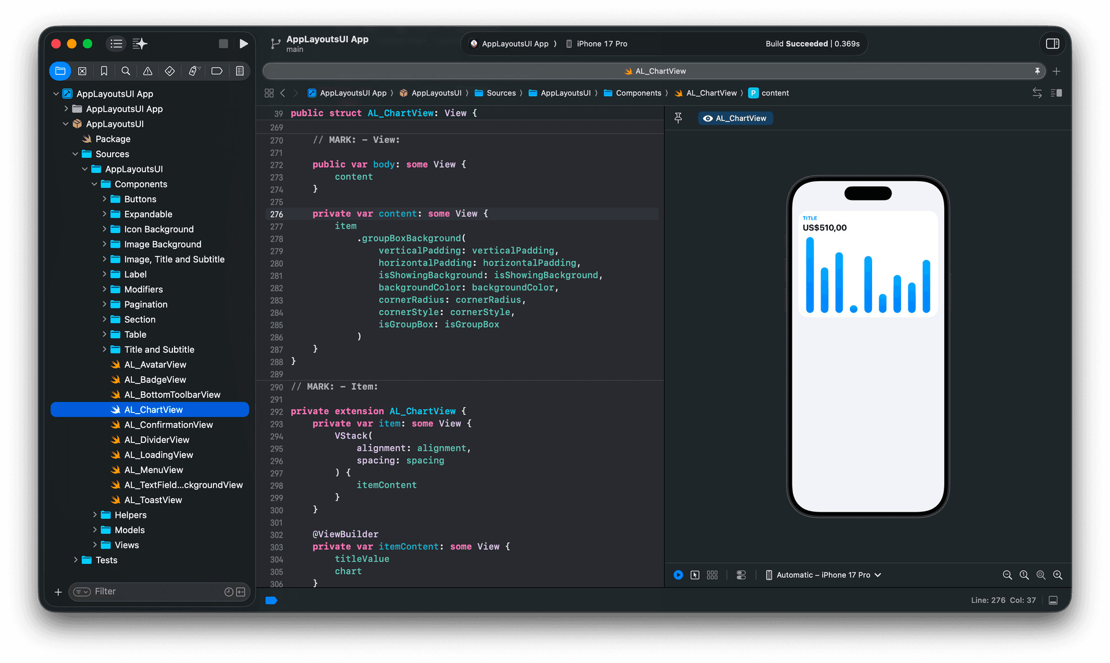The image size is (1110, 663).
Task: Open canvas device settings toggles
Action: click(x=741, y=575)
